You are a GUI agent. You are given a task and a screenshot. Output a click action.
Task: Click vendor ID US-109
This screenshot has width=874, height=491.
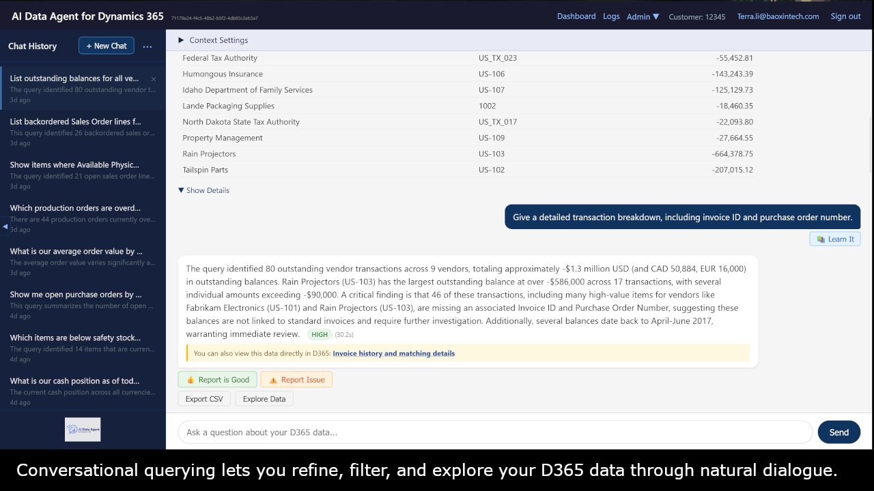[492, 138]
